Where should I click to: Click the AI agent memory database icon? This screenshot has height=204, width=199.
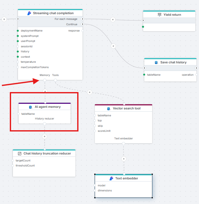point(30,107)
